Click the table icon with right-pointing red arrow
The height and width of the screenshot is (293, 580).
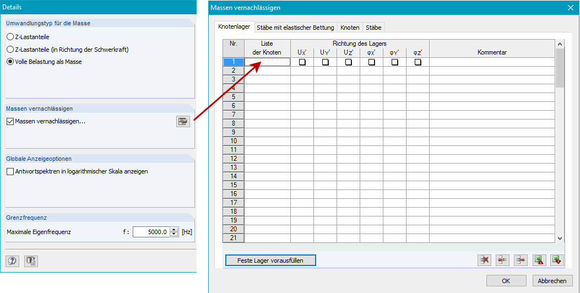521,260
